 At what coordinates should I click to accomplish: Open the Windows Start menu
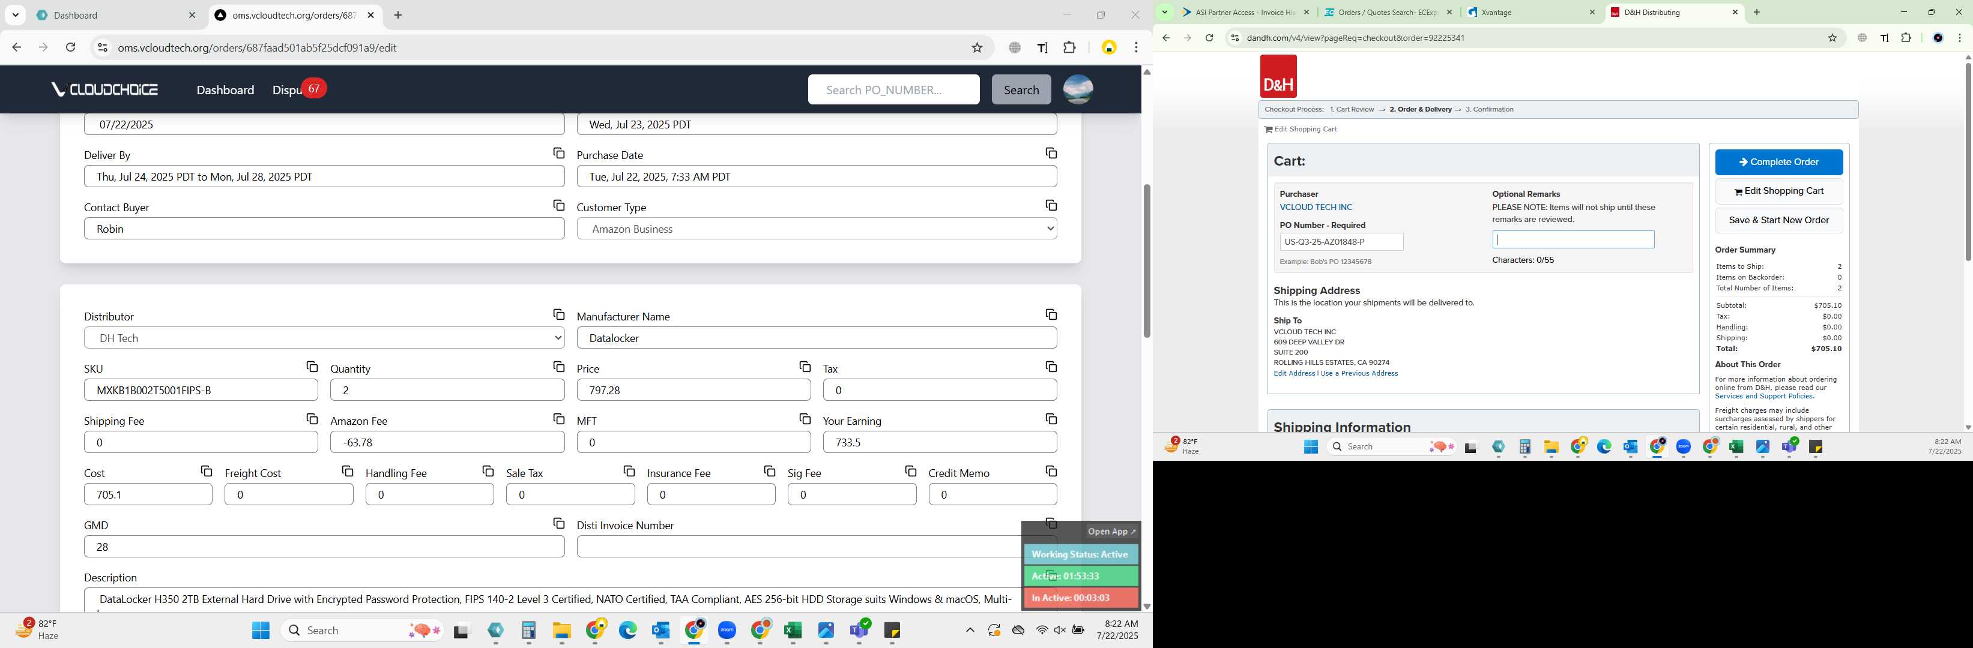pos(261,631)
